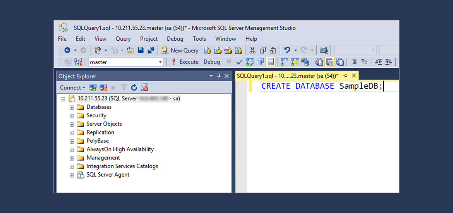Open a file with the folder icon
This screenshot has width=453, height=213.
[130, 50]
